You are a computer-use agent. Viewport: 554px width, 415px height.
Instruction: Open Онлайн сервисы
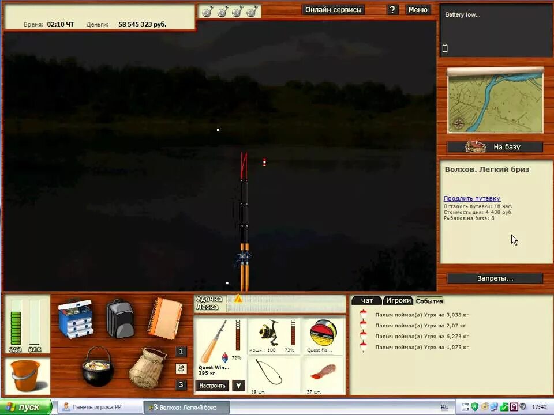(333, 10)
